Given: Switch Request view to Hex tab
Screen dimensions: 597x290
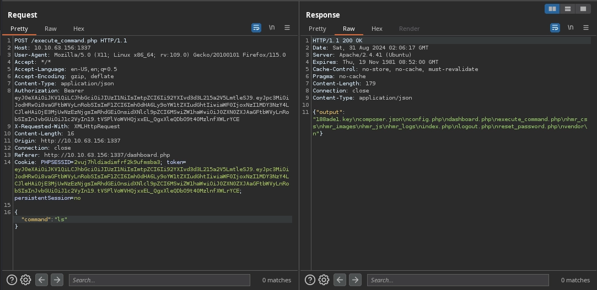Looking at the screenshot, I should tap(79, 29).
